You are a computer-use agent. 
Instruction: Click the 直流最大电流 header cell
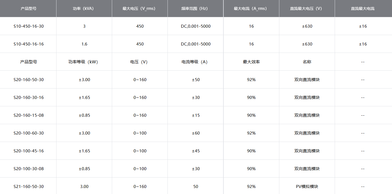363,8
